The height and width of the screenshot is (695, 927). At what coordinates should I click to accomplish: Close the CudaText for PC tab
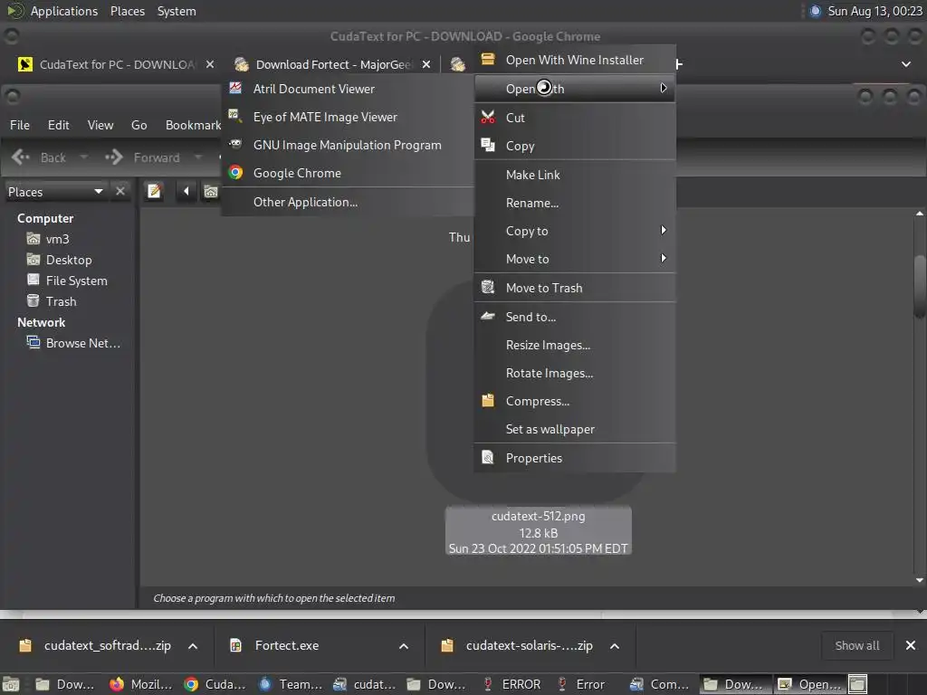(x=210, y=64)
